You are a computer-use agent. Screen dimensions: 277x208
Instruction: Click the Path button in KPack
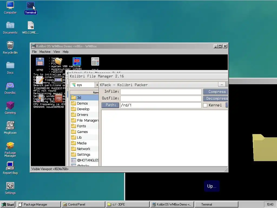(110, 105)
